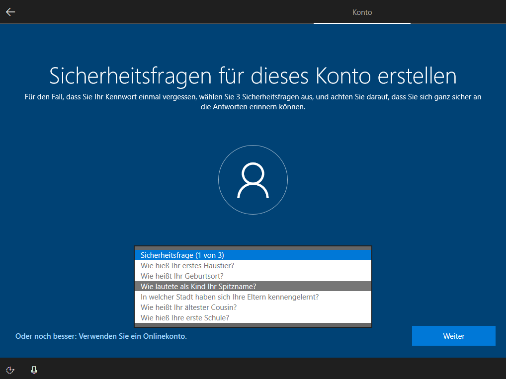Image resolution: width=506 pixels, height=379 pixels.
Task: Choose 'Wie heißt Ihr ältester Cousin?'
Action: 253,307
